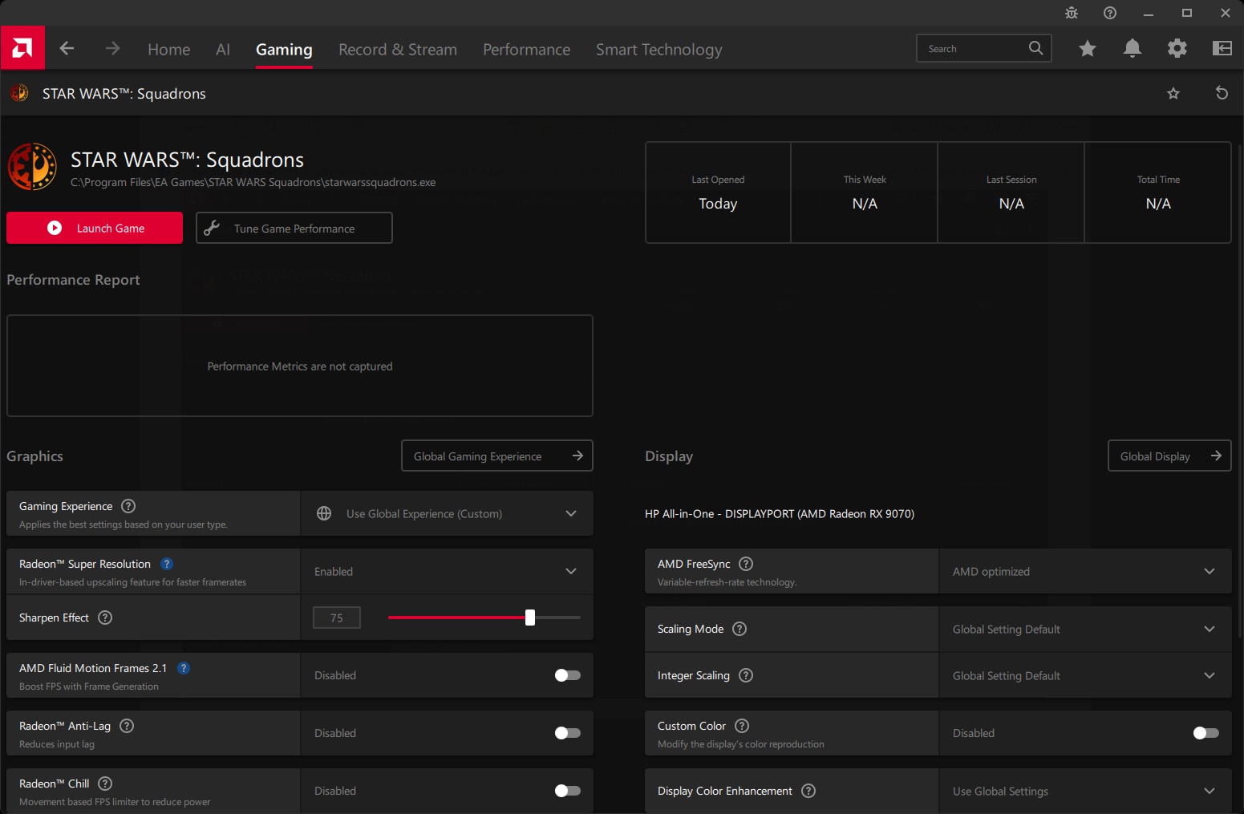Go forward with the right arrow
1244x814 pixels.
pyautogui.click(x=112, y=48)
